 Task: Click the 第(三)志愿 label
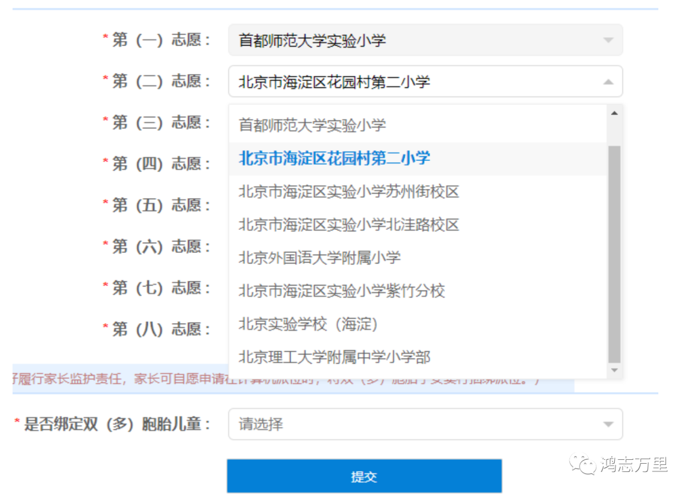[x=161, y=123]
